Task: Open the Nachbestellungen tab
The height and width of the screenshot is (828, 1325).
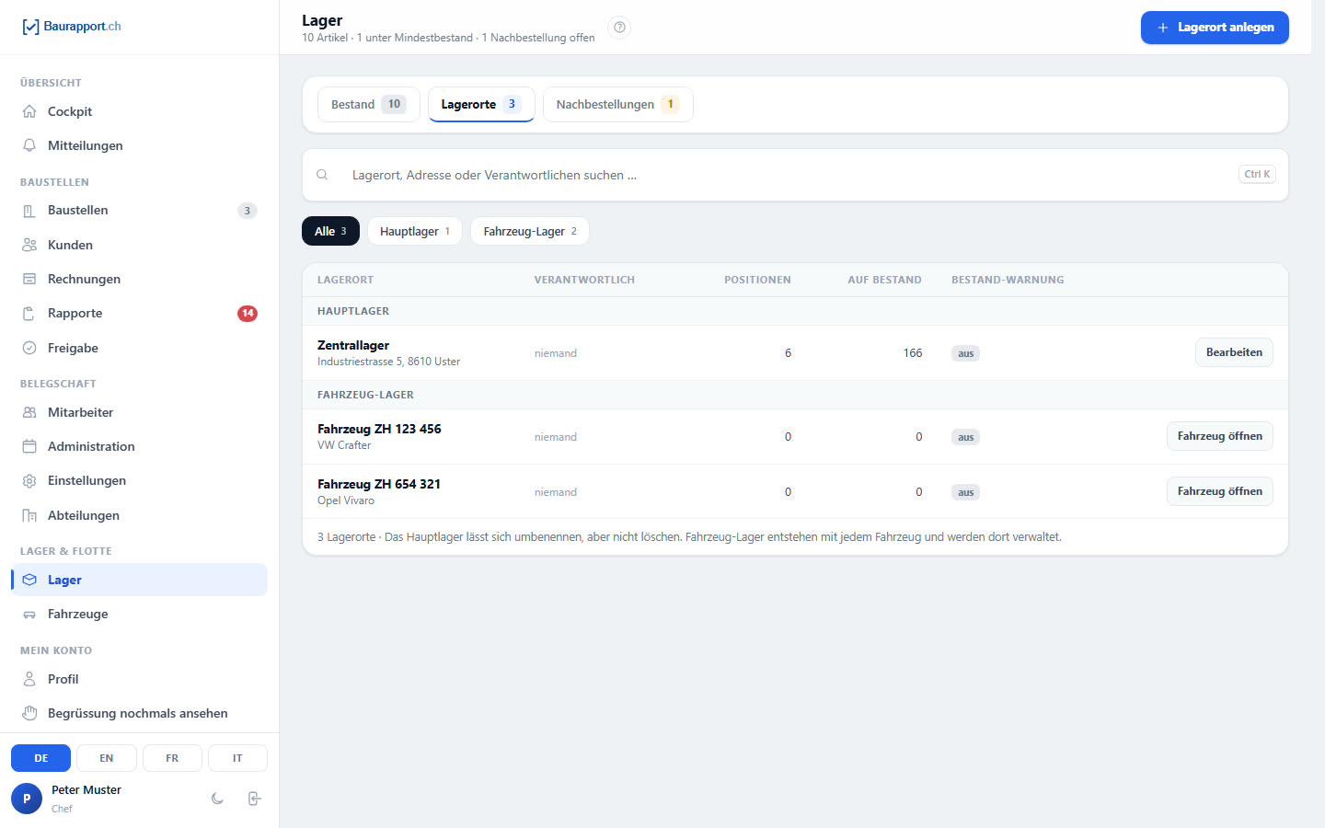Action: (x=618, y=104)
